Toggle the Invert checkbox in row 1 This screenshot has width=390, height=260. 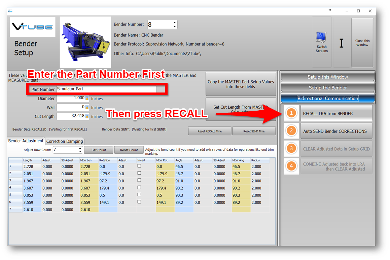139,166
